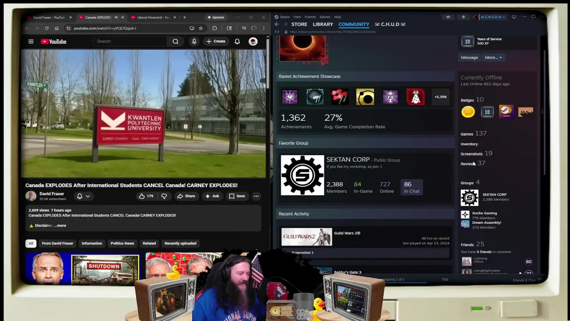Save the video to a playlist

(x=237, y=196)
